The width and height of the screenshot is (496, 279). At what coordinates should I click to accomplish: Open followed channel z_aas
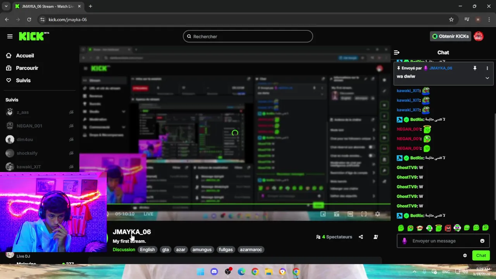click(x=40, y=112)
